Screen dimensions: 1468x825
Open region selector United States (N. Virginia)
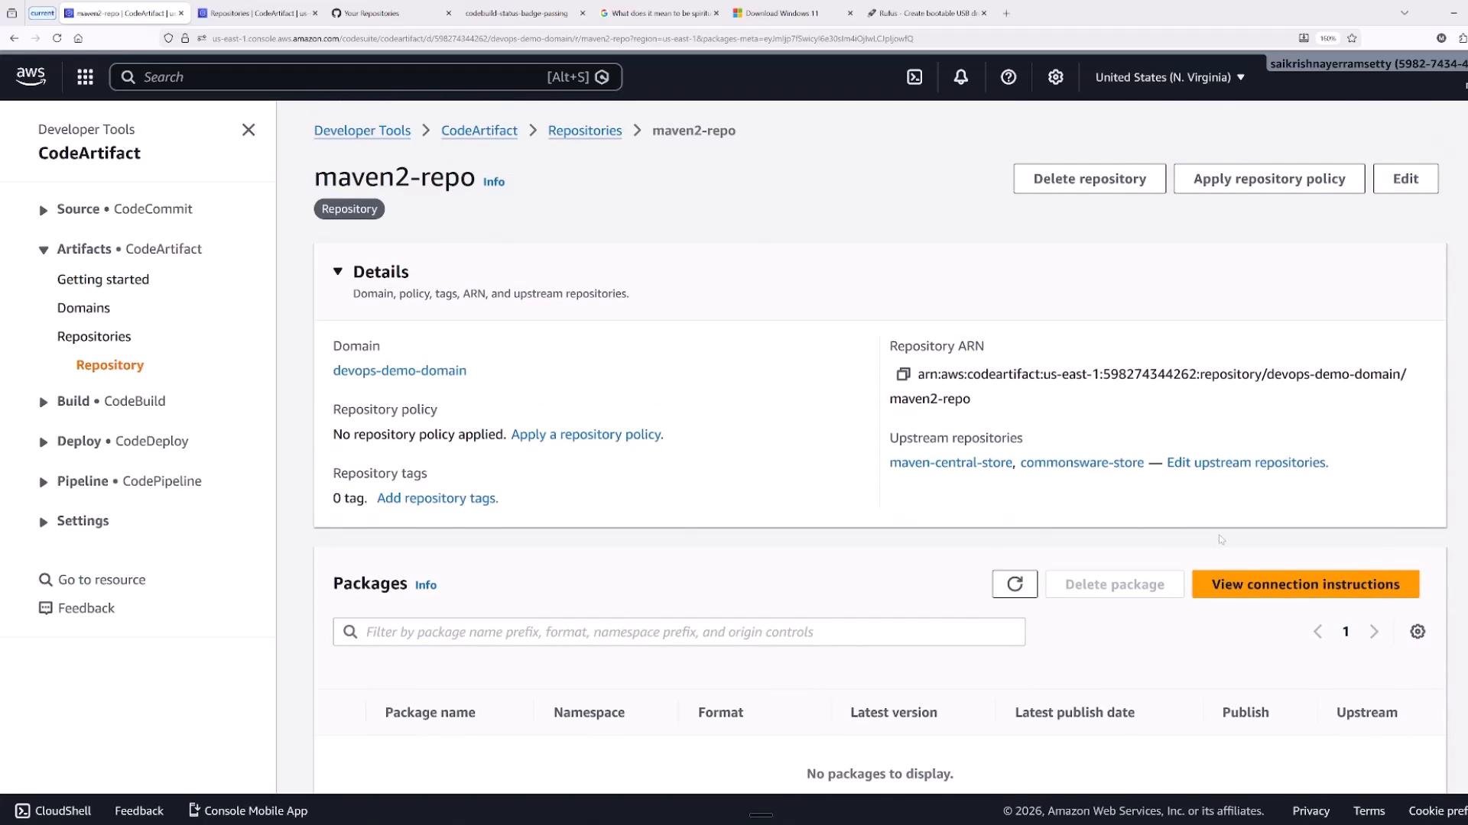(1170, 77)
